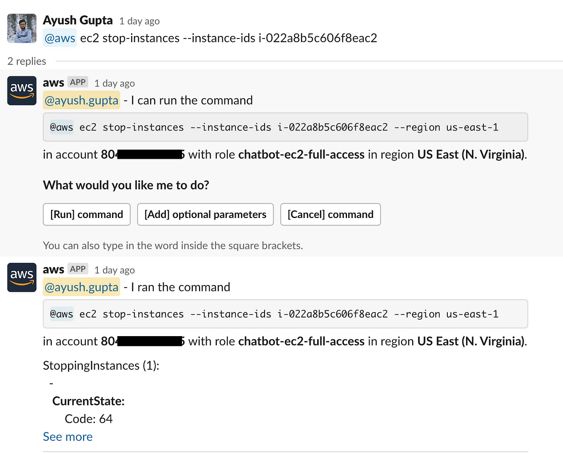Click the Run command button
The height and width of the screenshot is (453, 563).
tap(87, 214)
